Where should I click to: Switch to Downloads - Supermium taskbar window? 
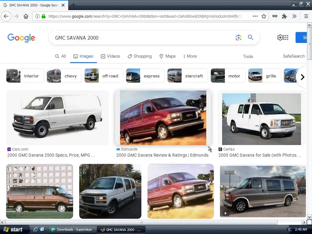tap(72, 230)
